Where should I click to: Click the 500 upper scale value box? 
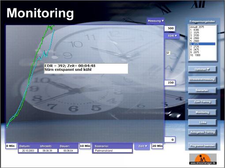(170, 28)
